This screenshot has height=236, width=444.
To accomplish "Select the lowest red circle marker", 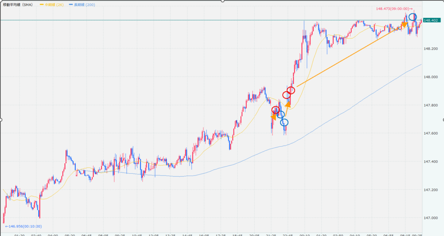I will tap(275, 110).
